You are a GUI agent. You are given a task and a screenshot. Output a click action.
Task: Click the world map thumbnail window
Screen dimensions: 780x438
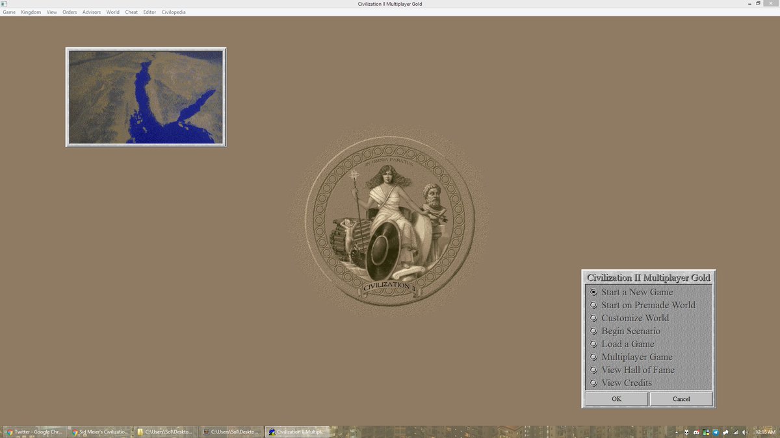point(146,97)
